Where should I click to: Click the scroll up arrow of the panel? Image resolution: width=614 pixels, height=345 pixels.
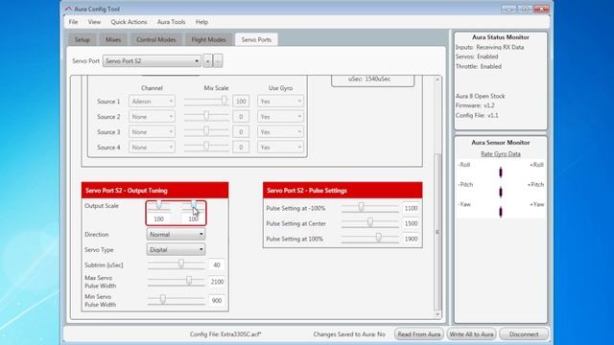[437, 80]
